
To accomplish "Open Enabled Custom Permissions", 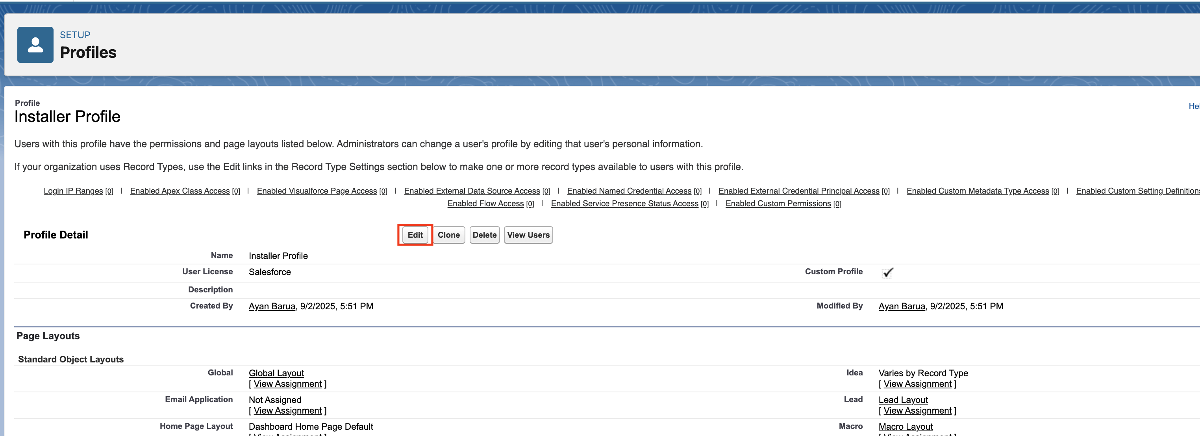I will coord(778,203).
